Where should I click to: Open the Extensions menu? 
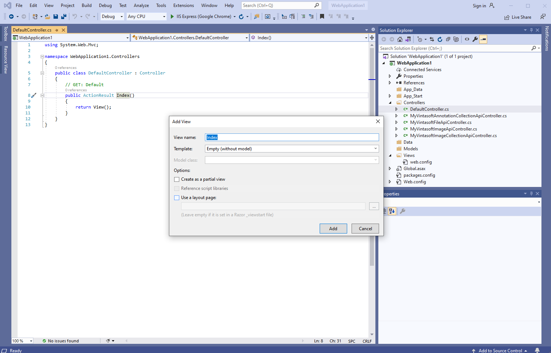pyautogui.click(x=184, y=5)
